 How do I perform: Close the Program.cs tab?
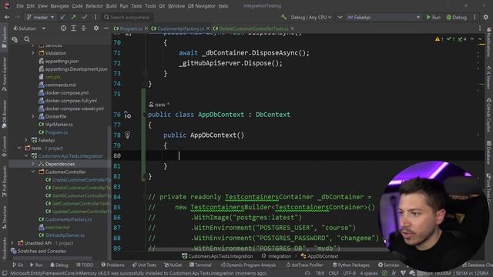pos(146,28)
